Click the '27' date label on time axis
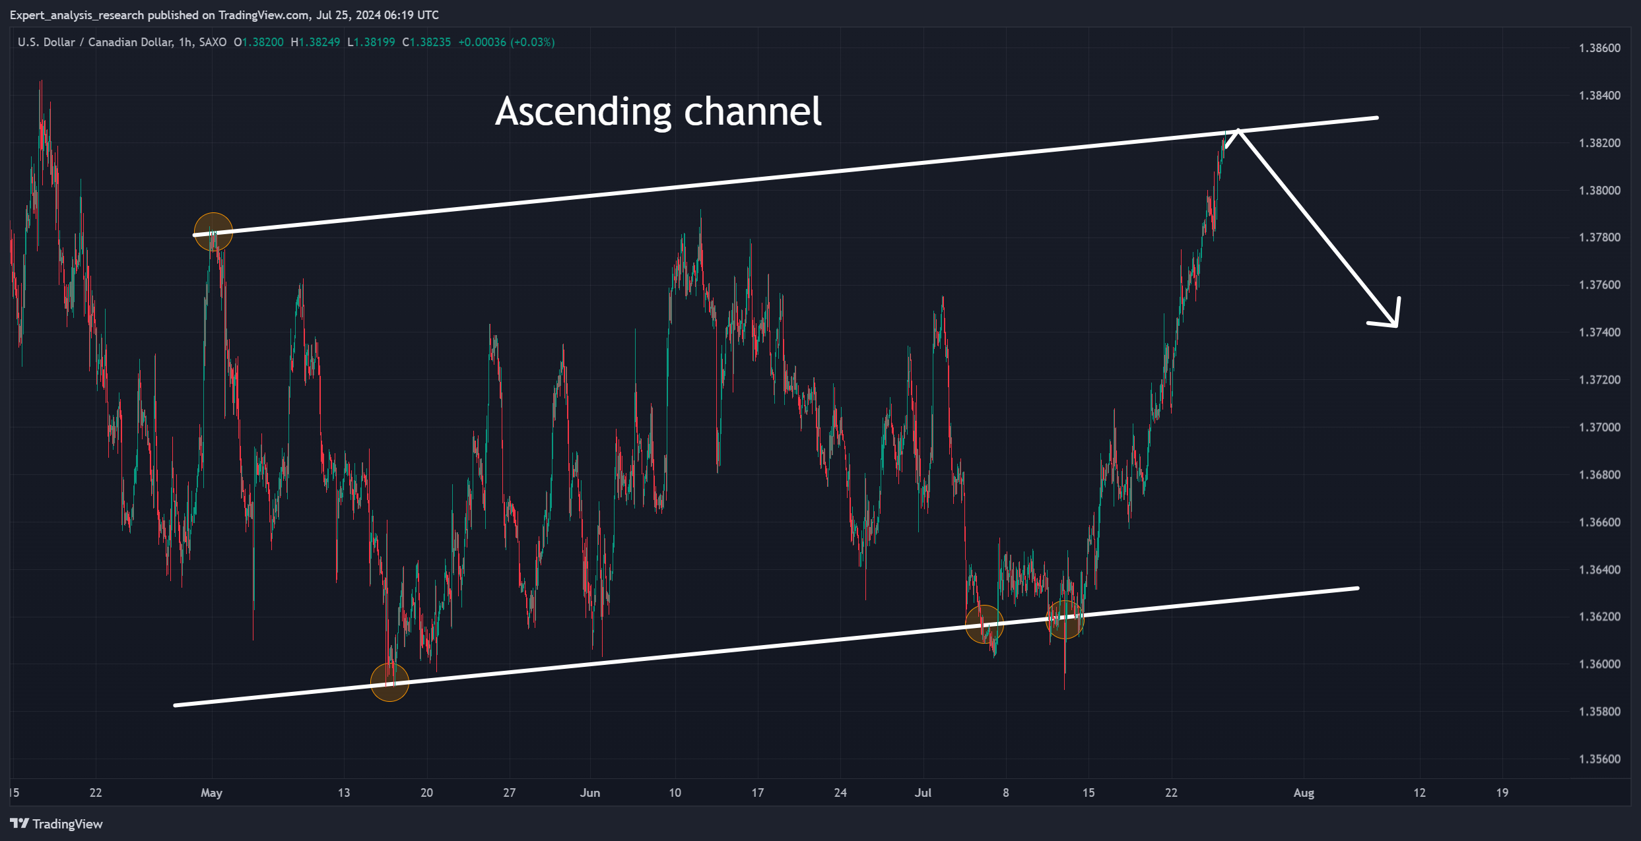 510,793
